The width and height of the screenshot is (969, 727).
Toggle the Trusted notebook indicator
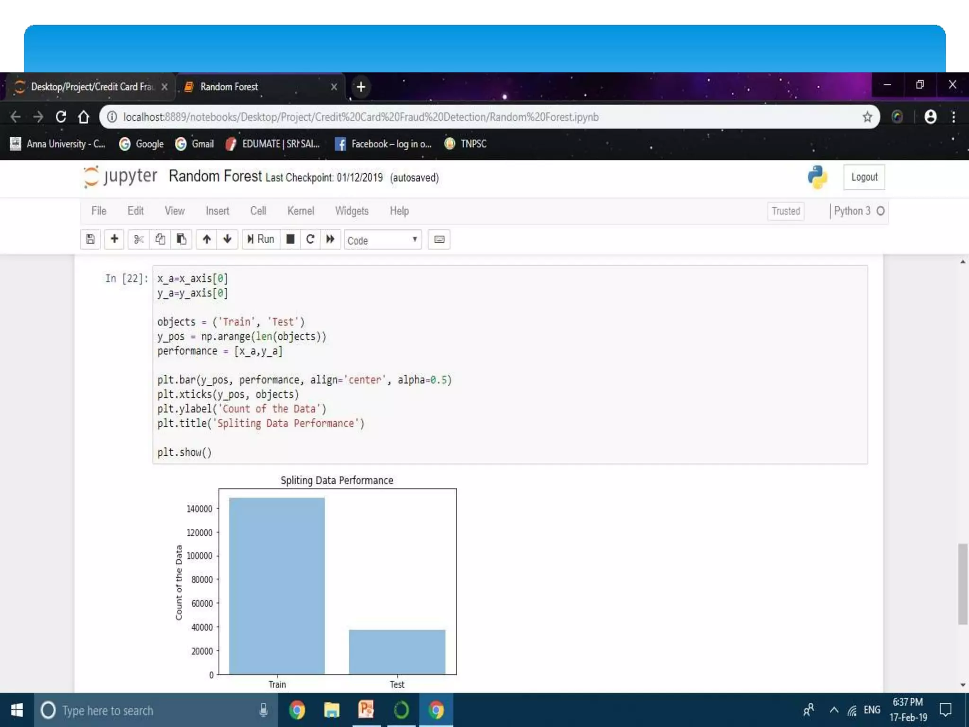[785, 211]
